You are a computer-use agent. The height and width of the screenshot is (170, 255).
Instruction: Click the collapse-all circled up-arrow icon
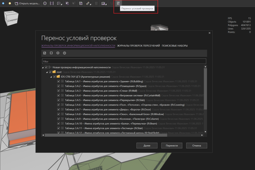(65, 53)
